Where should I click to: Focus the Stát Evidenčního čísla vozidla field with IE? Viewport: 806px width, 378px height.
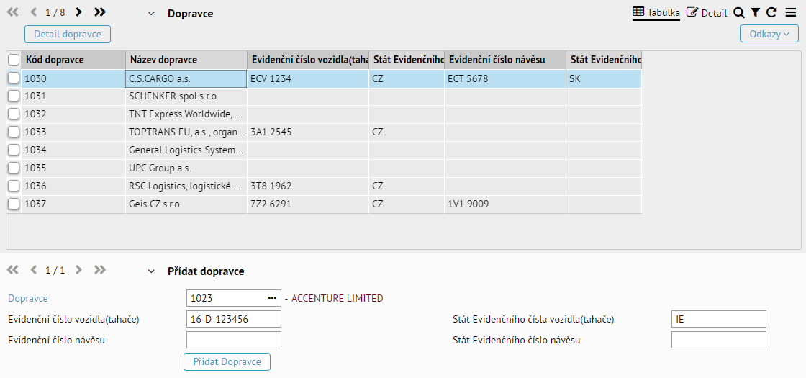pos(719,319)
